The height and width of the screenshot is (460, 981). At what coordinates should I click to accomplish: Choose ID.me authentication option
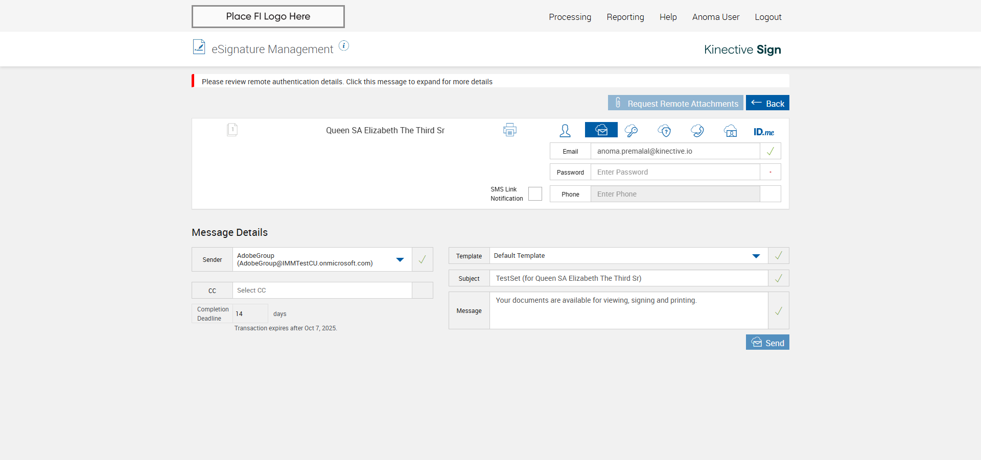pyautogui.click(x=763, y=132)
